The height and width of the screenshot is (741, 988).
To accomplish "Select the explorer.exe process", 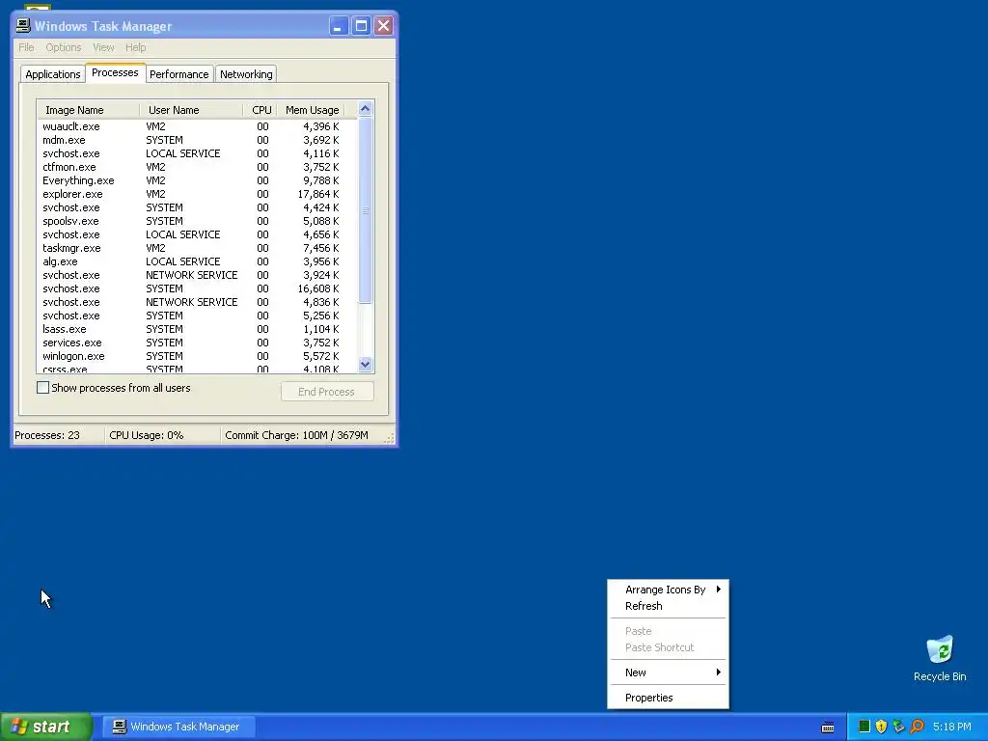I will click(x=197, y=194).
